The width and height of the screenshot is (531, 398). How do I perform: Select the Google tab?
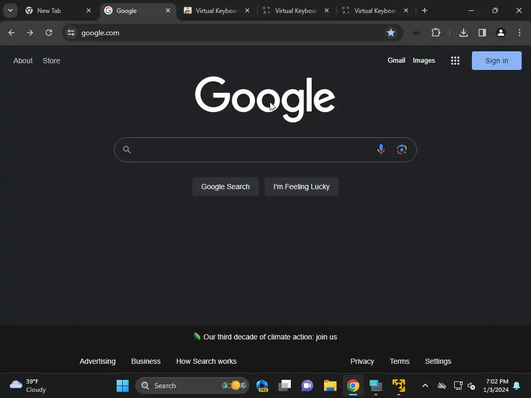(x=137, y=10)
